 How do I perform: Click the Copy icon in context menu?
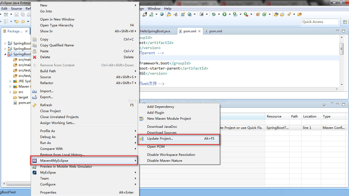click(34, 39)
